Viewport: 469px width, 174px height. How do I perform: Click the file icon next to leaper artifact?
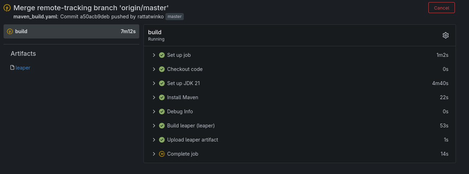pyautogui.click(x=12, y=67)
